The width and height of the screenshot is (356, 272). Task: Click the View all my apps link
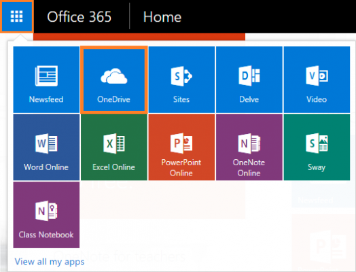50,262
